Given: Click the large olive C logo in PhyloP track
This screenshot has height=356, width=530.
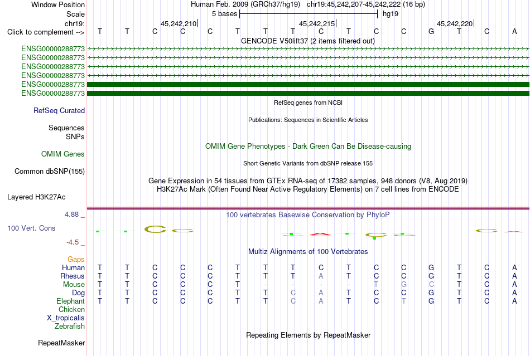Looking at the screenshot, I should click(x=155, y=230).
